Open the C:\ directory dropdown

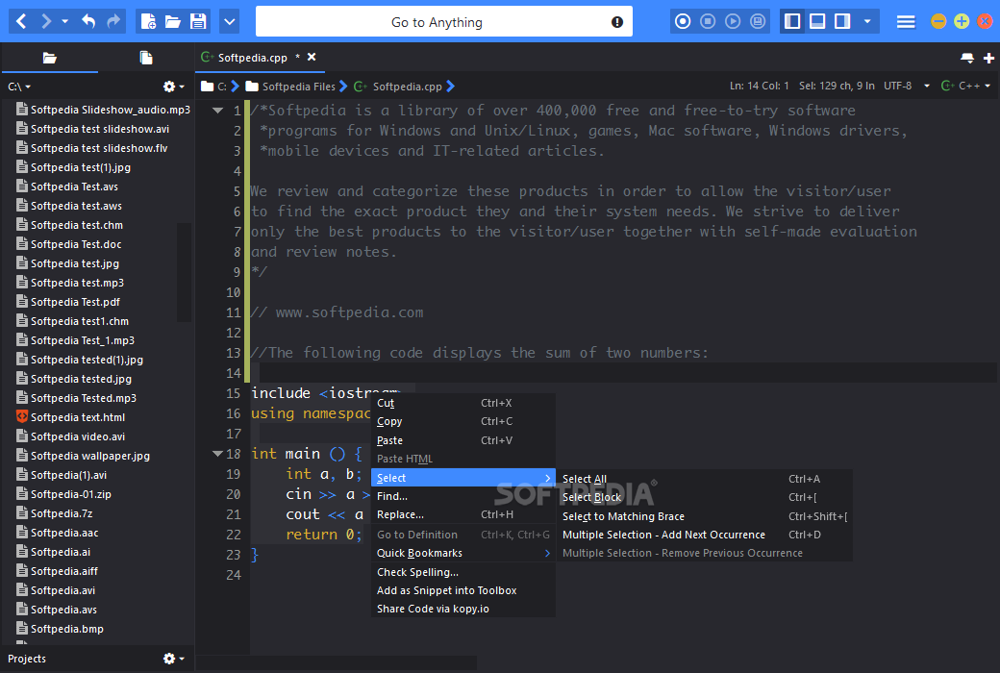click(19, 87)
